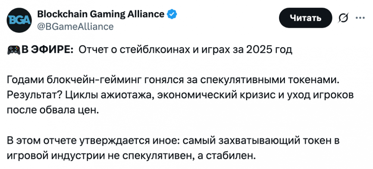Click the BGA profile avatar
Screen dimensions: 373x169
(x=19, y=20)
